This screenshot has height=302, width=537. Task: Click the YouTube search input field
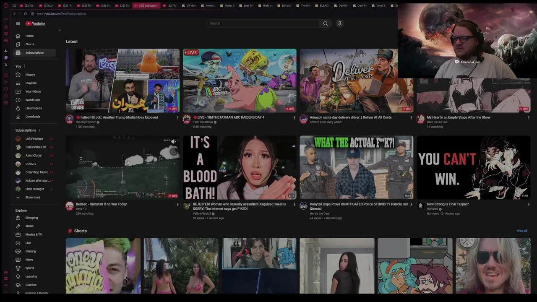pos(263,23)
